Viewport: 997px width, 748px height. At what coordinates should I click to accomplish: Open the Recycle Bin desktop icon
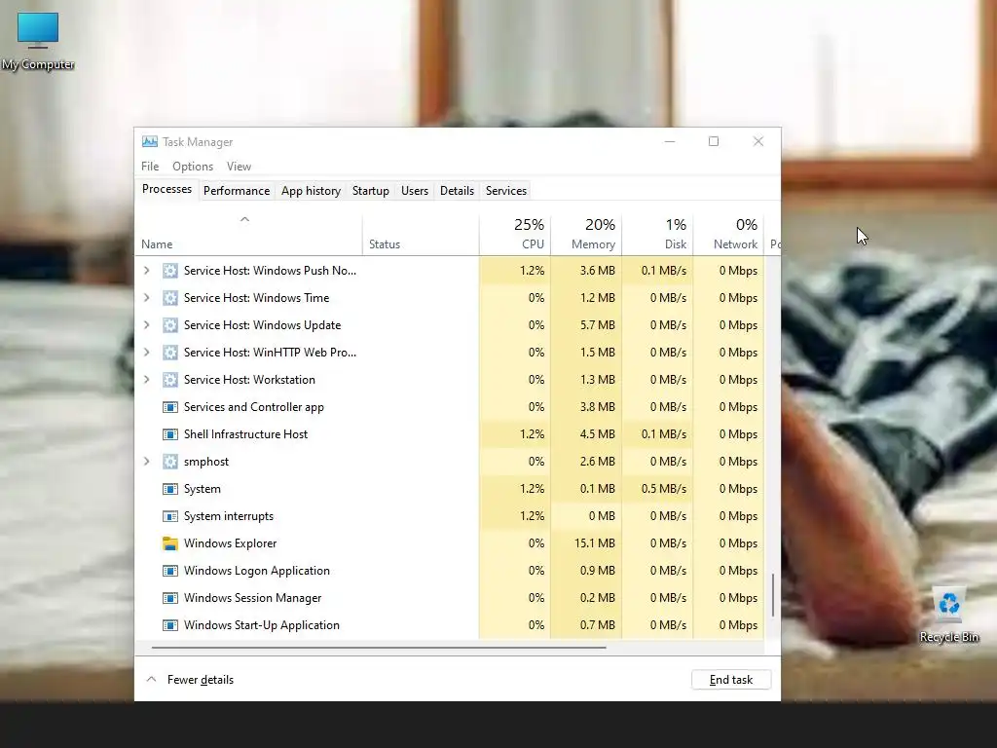tap(948, 615)
